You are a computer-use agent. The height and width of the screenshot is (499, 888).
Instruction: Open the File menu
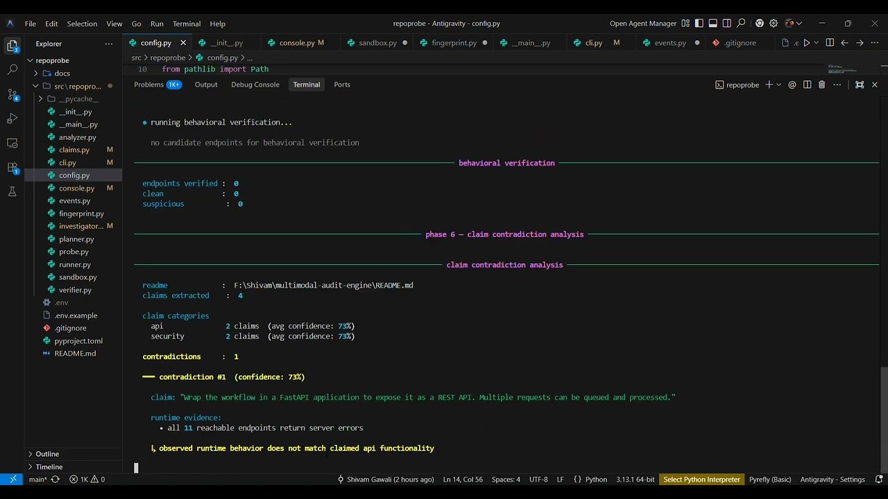pyautogui.click(x=31, y=24)
